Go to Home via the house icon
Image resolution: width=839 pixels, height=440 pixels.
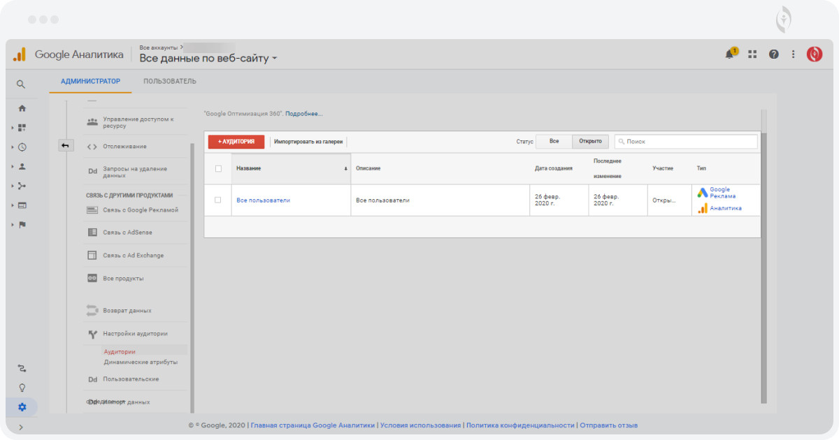(x=22, y=108)
